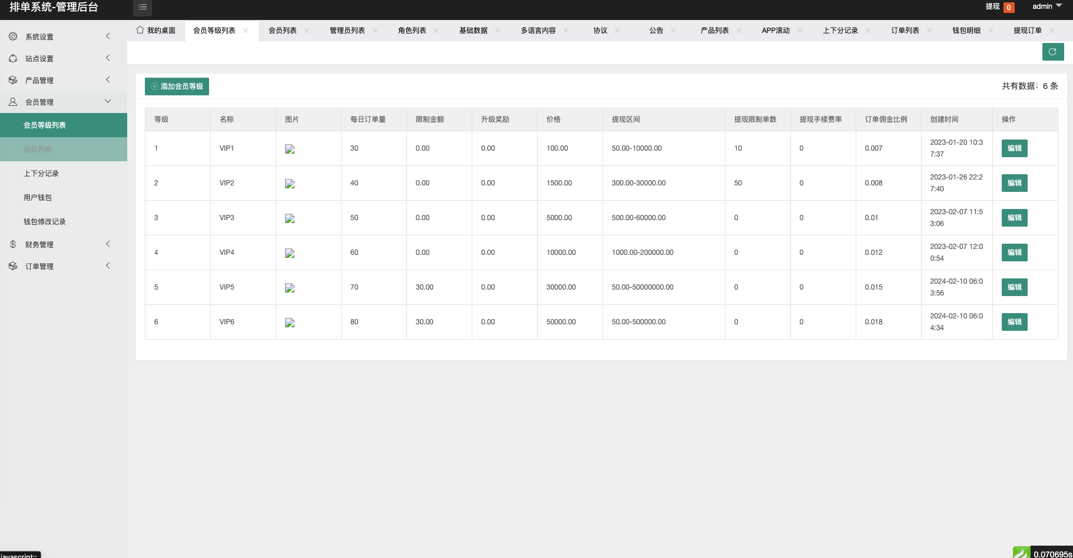
Task: Open the admin account dropdown
Action: [x=1046, y=6]
